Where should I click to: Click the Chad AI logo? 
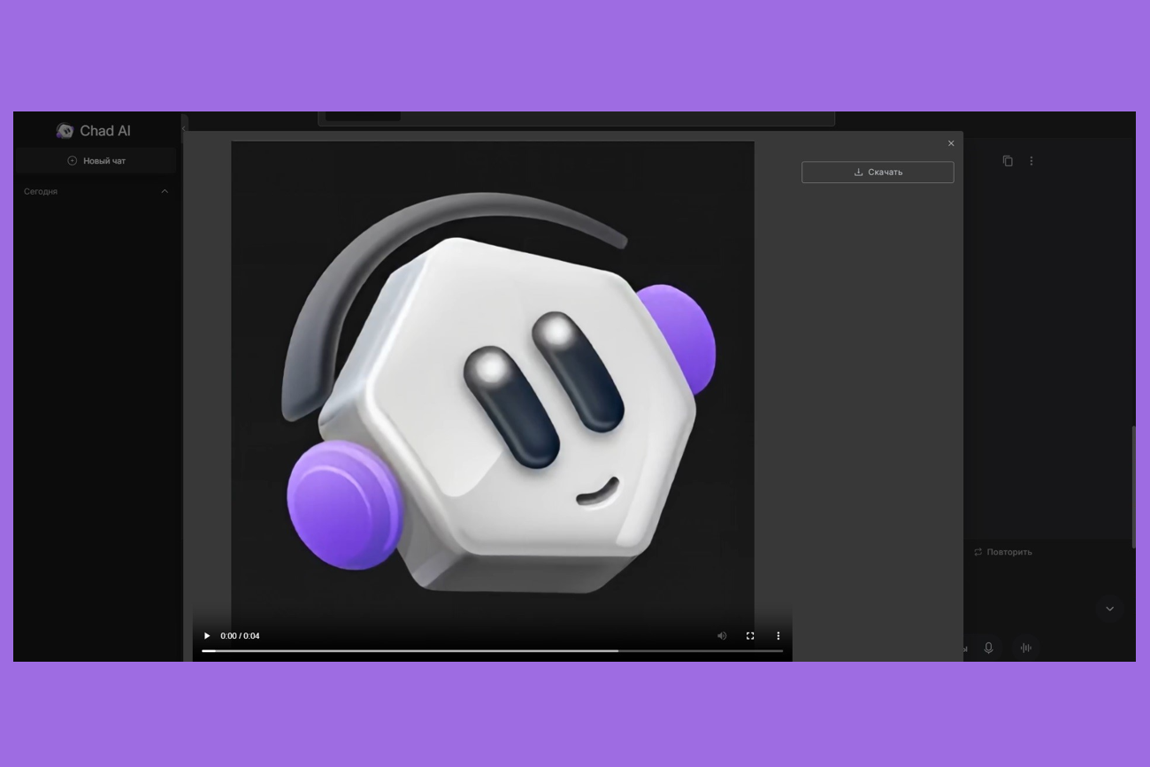click(94, 131)
